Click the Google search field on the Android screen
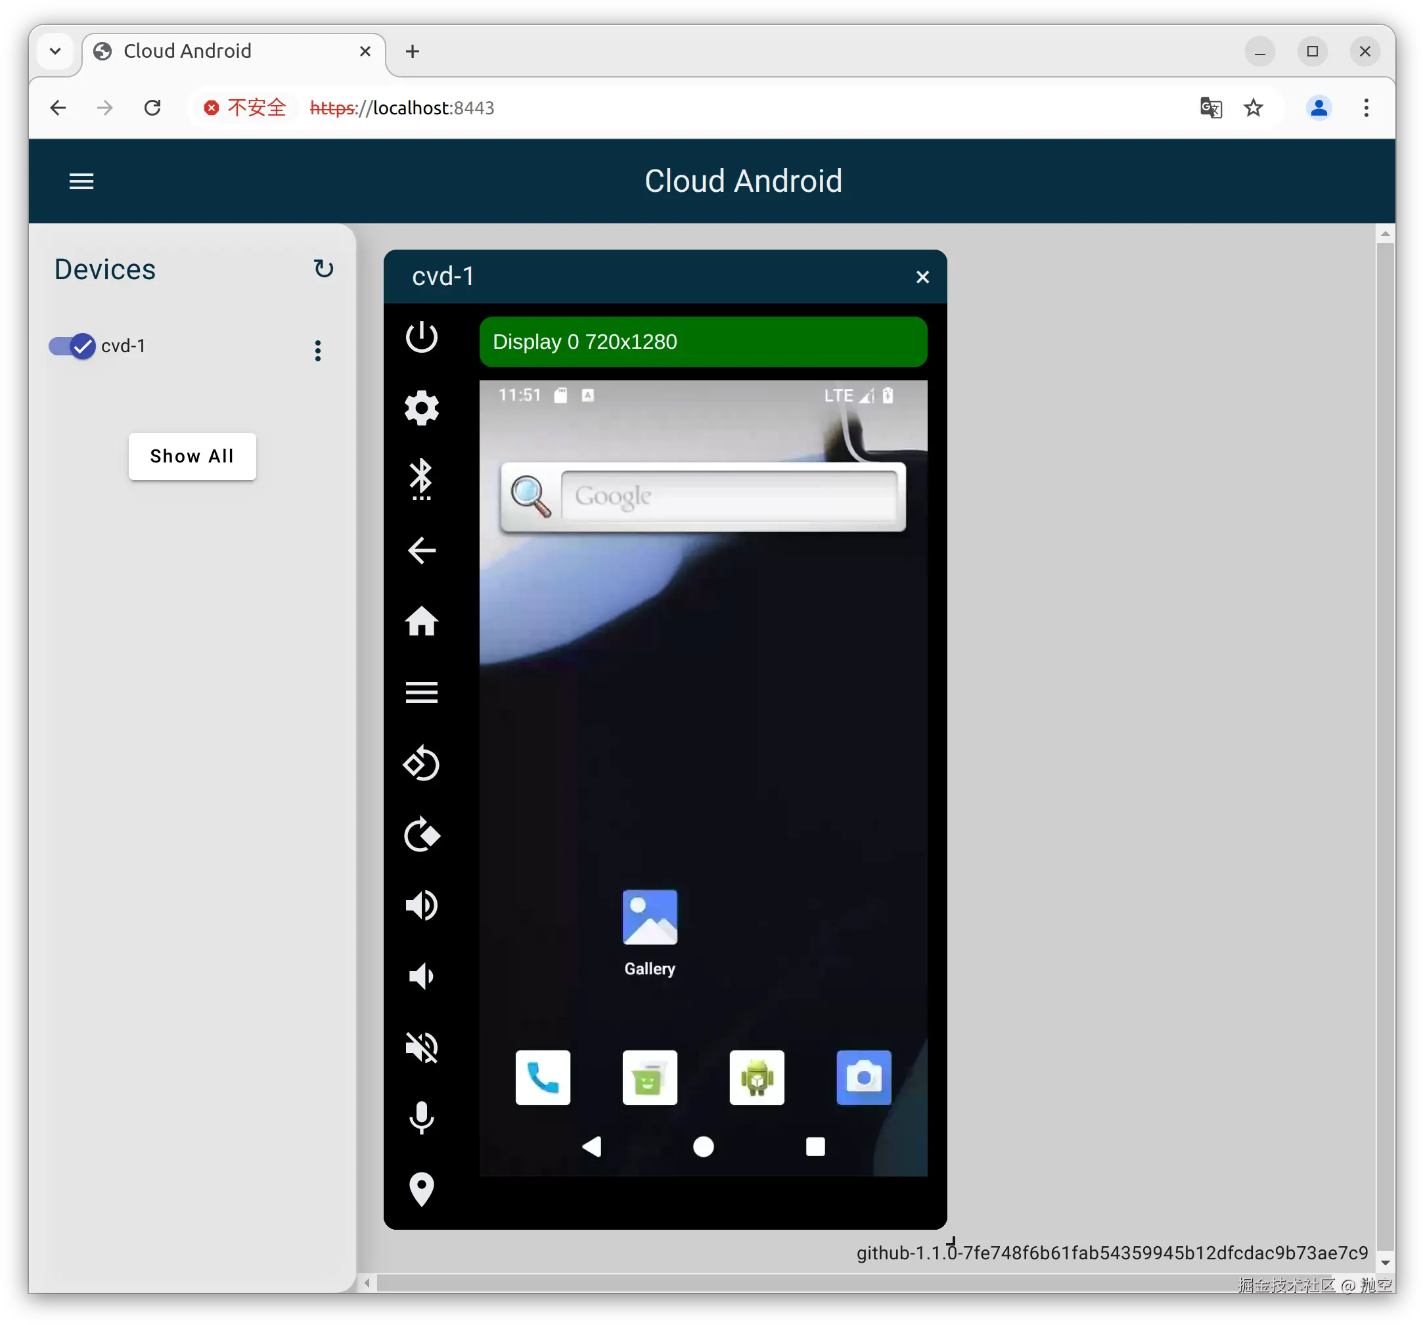 pos(729,496)
